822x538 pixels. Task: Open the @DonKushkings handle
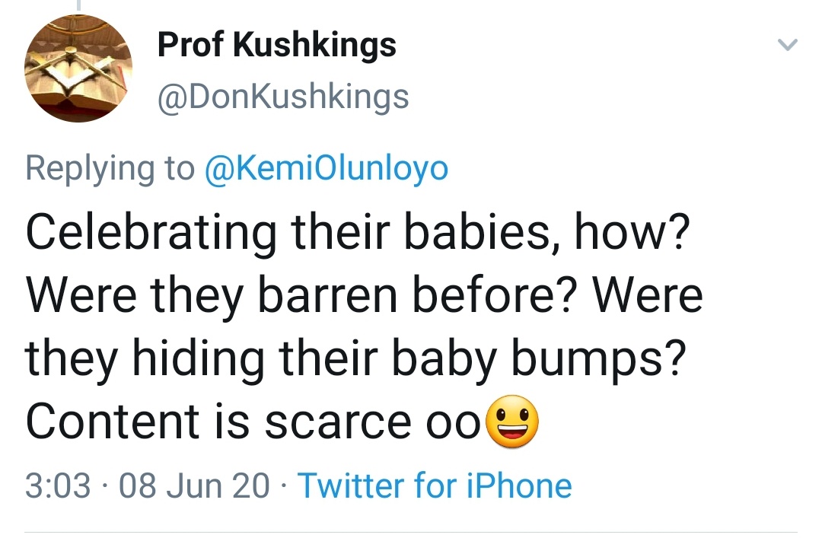pos(282,97)
